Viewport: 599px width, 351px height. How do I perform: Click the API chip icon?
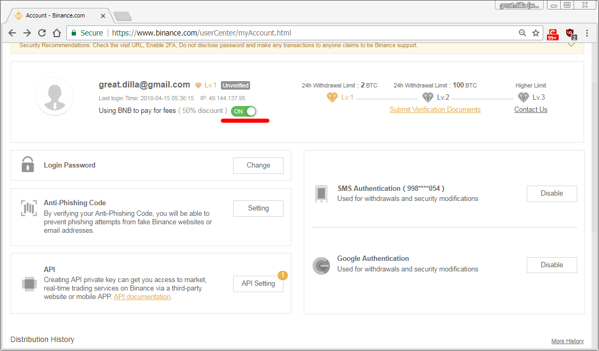(29, 284)
